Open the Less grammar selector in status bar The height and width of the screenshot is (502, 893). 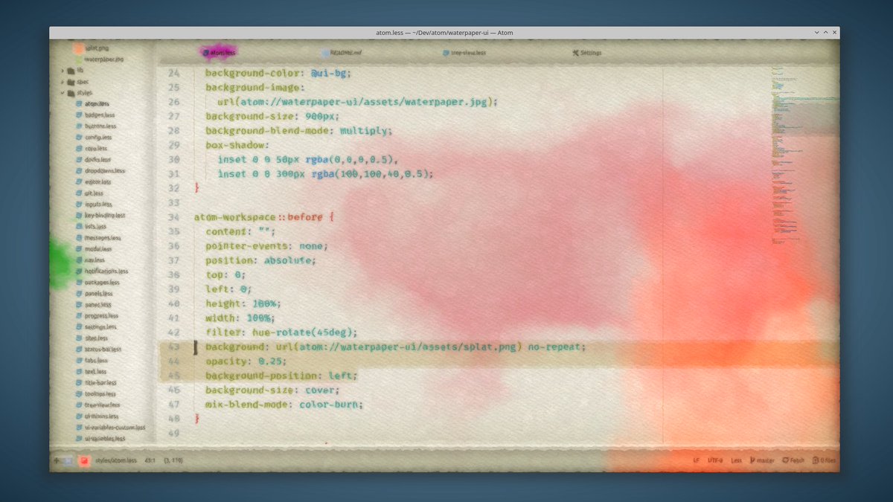pyautogui.click(x=736, y=460)
